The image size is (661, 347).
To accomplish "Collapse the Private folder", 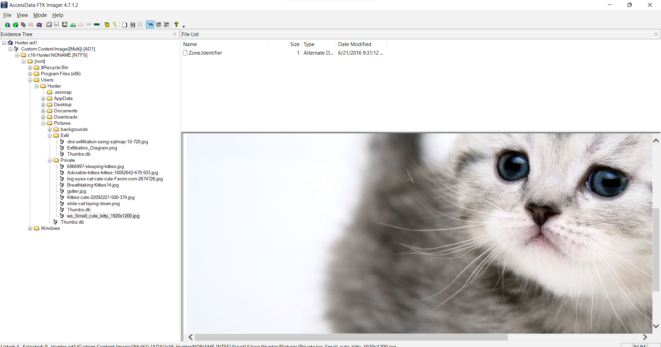I will pyautogui.click(x=50, y=160).
